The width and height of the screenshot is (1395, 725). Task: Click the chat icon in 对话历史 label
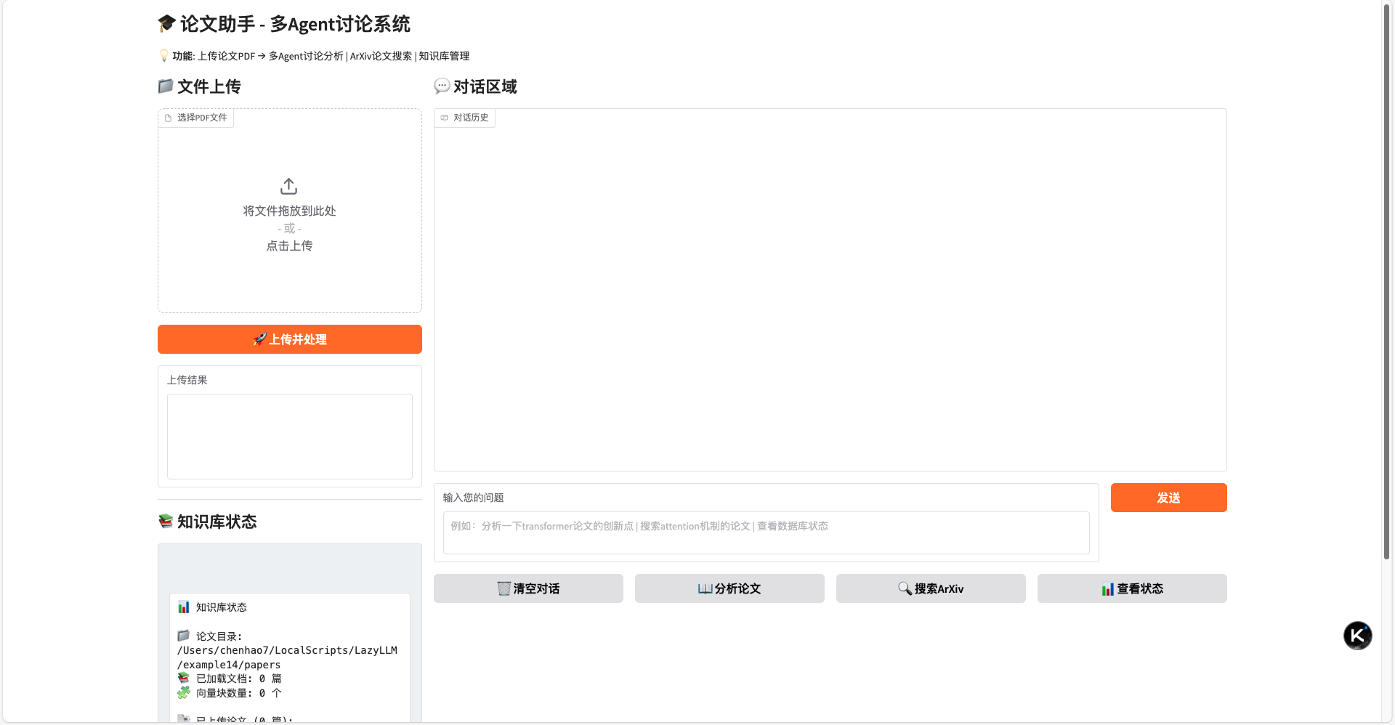(x=445, y=118)
